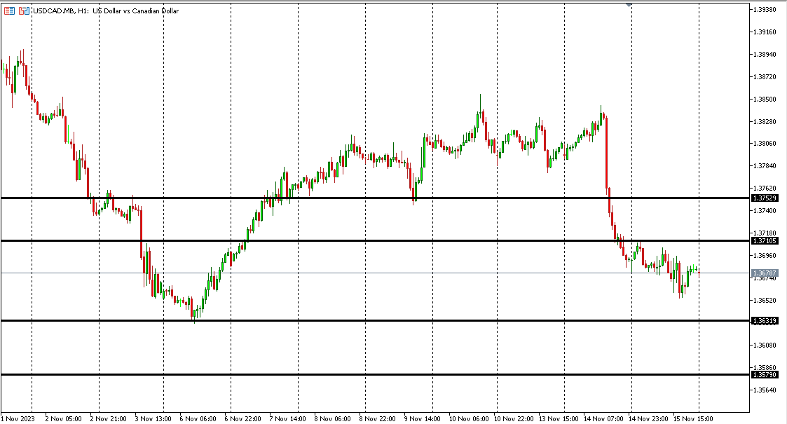This screenshot has height=424, width=787.
Task: Click price scale value 1.38280
Action: click(x=765, y=121)
